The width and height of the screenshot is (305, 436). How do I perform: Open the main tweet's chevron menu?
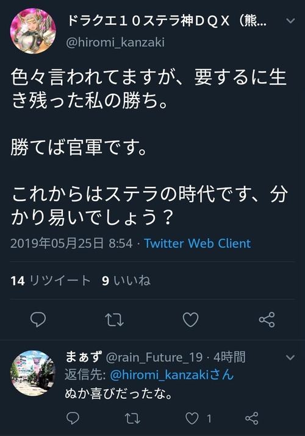(290, 21)
